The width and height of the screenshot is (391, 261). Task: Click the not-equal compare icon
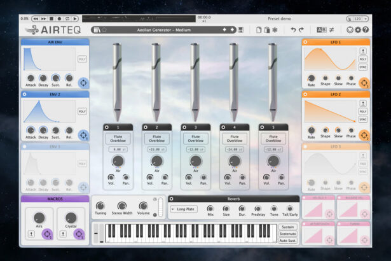point(332,30)
